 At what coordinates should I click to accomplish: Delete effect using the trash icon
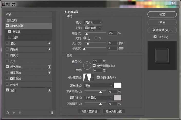coord(52,113)
